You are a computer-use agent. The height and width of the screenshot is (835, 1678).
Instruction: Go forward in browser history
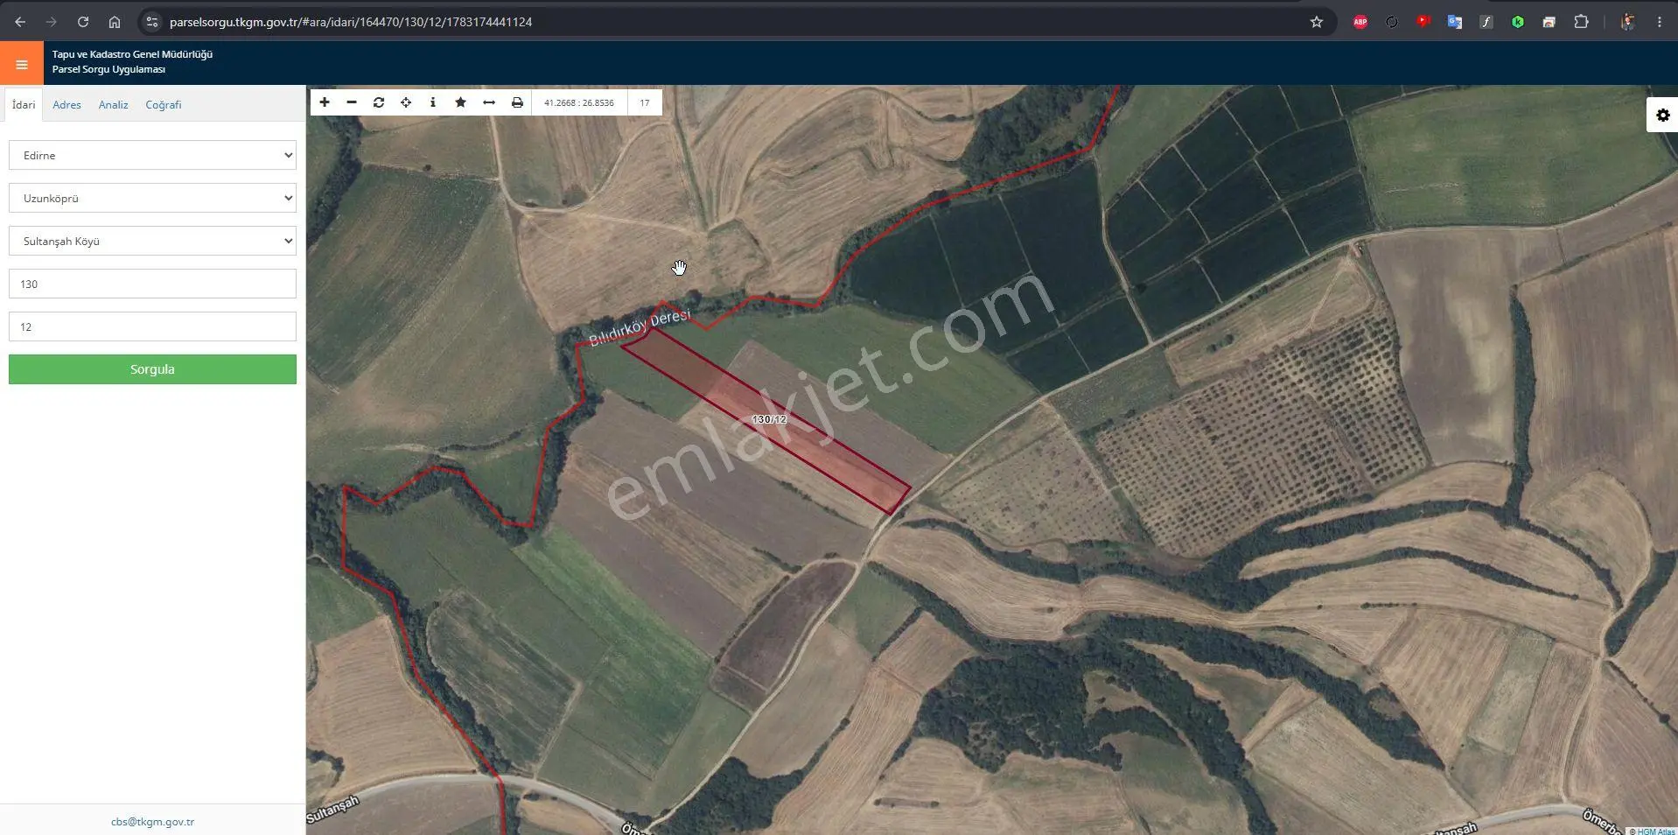click(52, 22)
